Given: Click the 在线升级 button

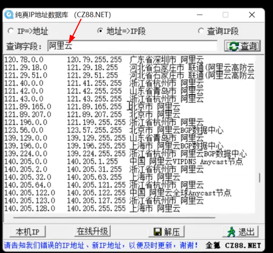Looking at the screenshot, I should coord(92,231).
